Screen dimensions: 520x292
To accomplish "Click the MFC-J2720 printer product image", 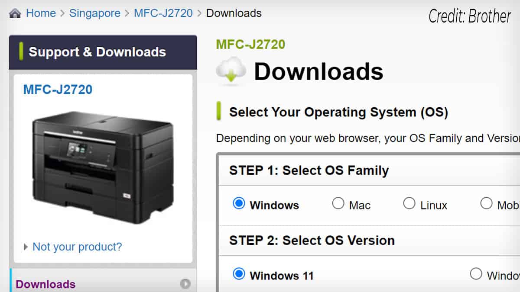I will 103,167.
